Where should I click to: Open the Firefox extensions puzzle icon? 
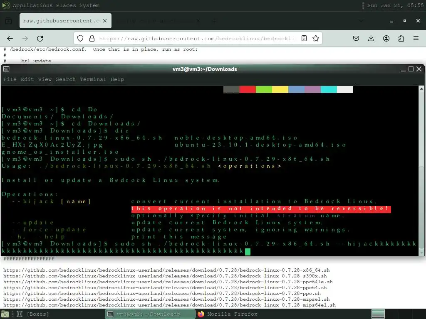coord(401,38)
